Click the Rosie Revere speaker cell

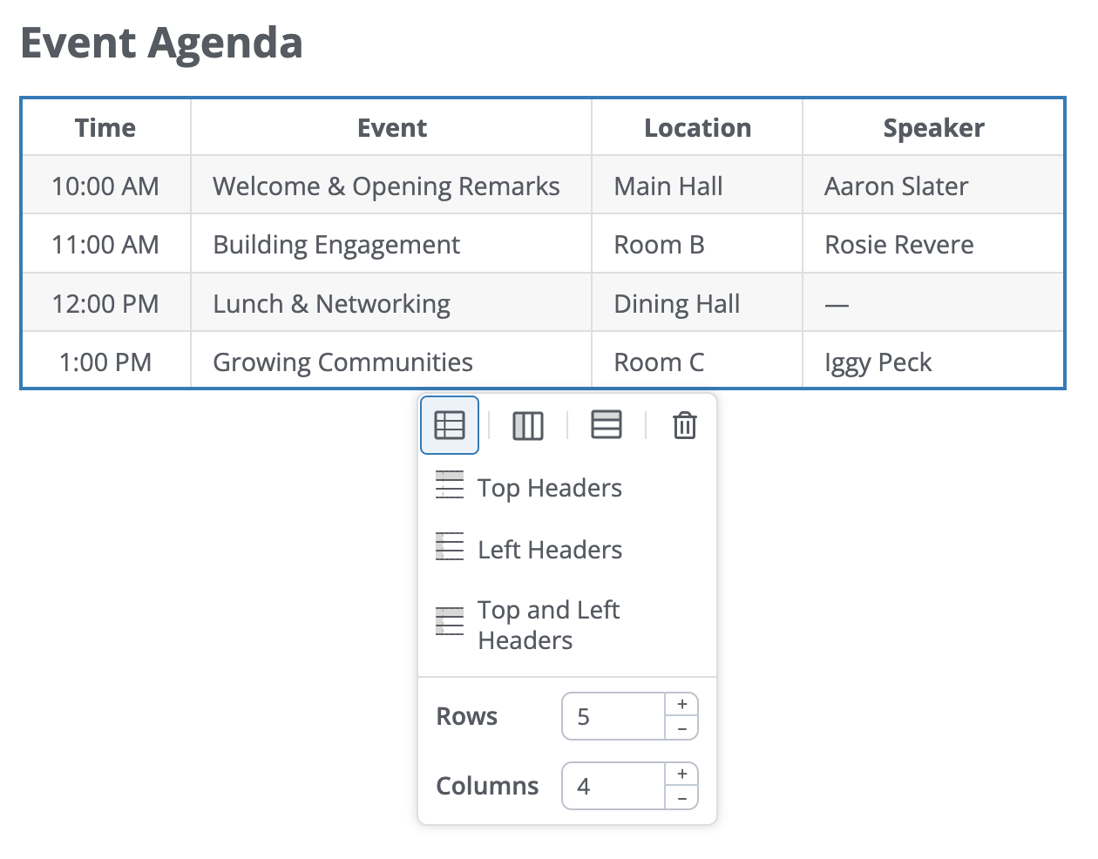click(x=933, y=244)
